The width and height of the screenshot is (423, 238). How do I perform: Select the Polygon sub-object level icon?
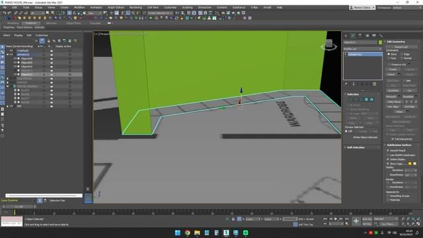(366, 100)
